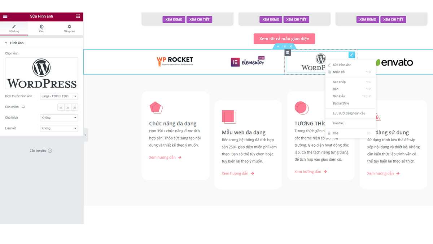Delete section using the X handle icon
433x244 pixels.
pos(291,46)
